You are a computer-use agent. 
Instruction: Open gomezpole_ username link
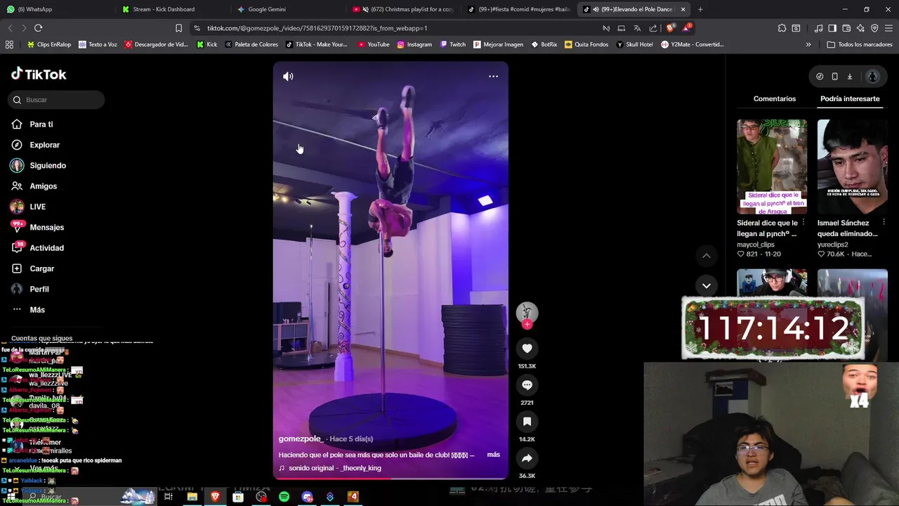coord(301,439)
